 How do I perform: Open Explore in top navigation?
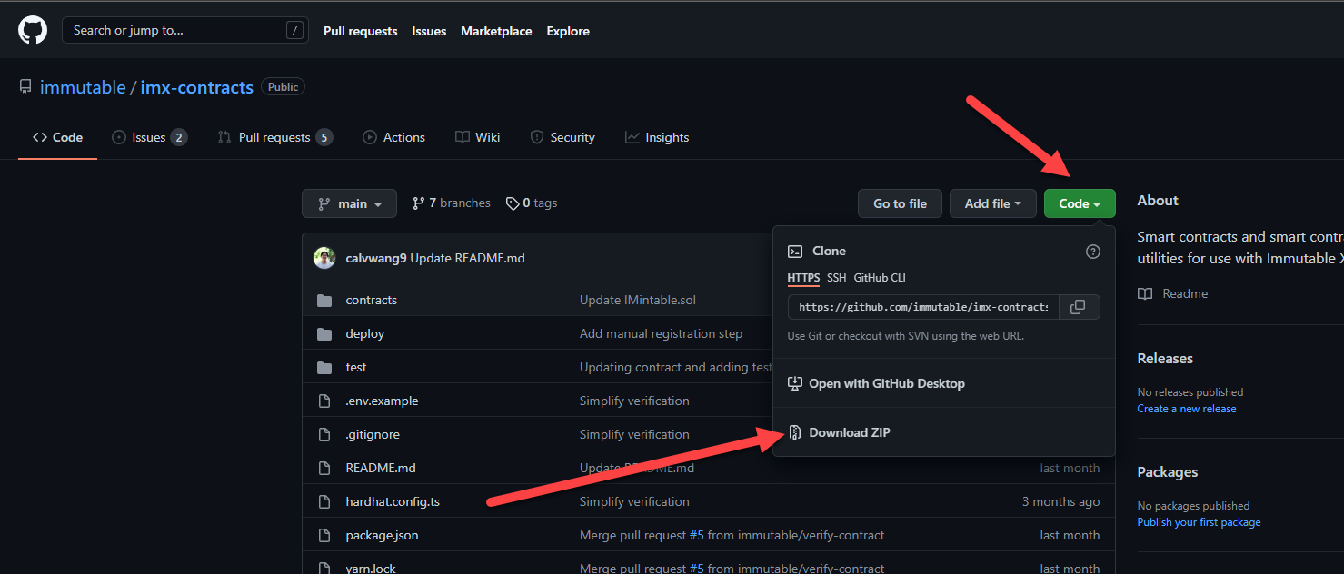point(568,31)
